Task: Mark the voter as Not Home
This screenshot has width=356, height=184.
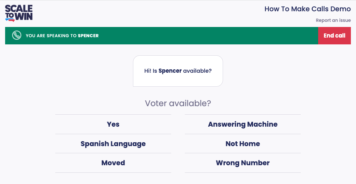Action: tap(242, 144)
